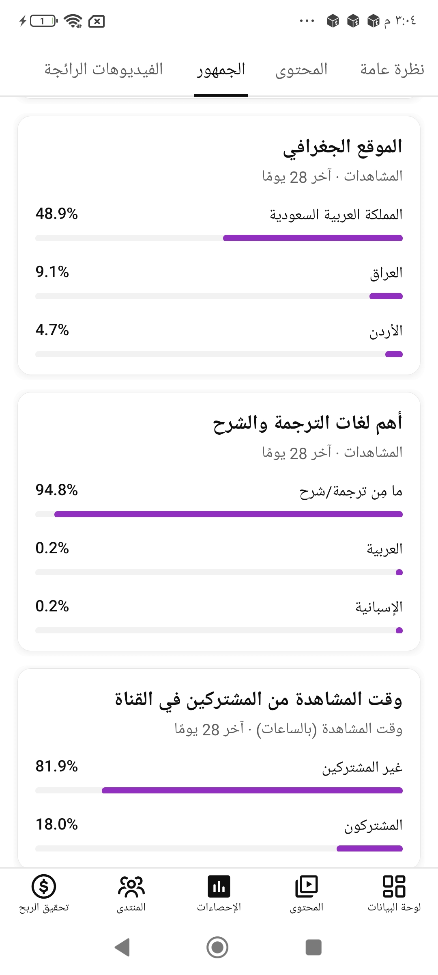Select the الجمهور tab
Image resolution: width=438 pixels, height=975 pixels.
tap(221, 69)
